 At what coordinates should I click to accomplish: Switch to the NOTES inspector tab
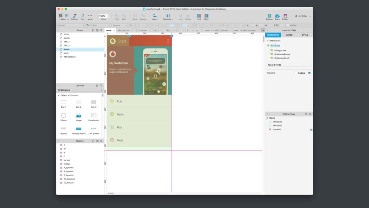tap(289, 35)
